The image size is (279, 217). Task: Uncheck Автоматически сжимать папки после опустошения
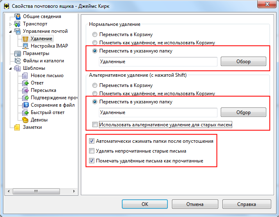click(x=91, y=142)
